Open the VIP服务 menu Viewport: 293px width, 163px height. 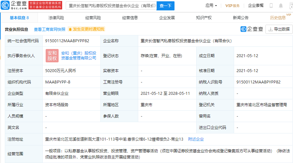232,6
